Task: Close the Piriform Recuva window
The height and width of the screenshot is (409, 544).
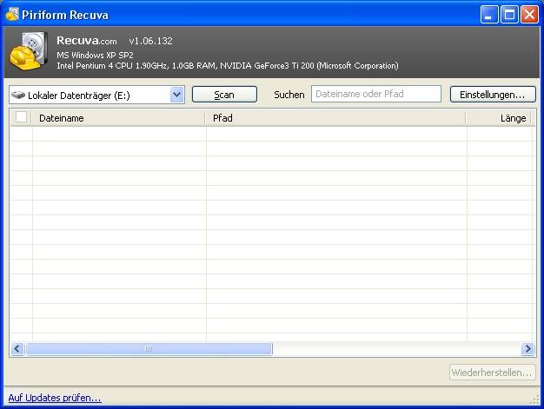Action: coord(530,15)
